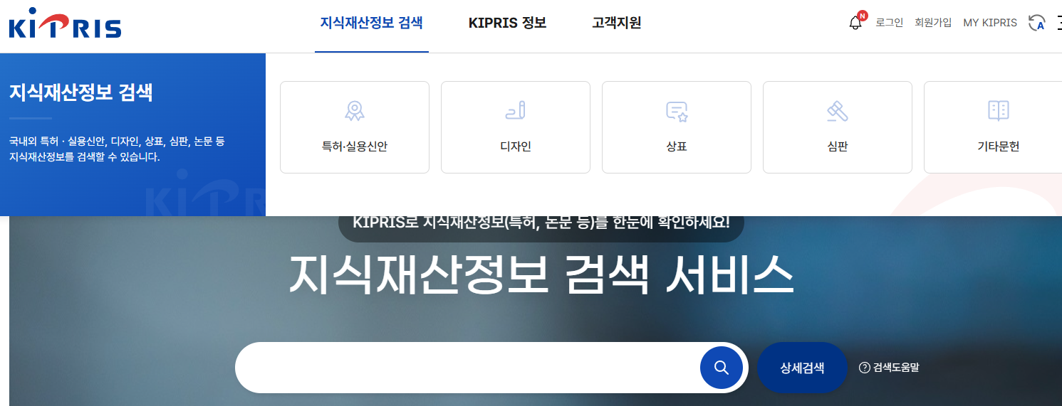Open the 지식재산정보 검색 menu
The width and height of the screenshot is (1062, 406).
[x=372, y=23]
